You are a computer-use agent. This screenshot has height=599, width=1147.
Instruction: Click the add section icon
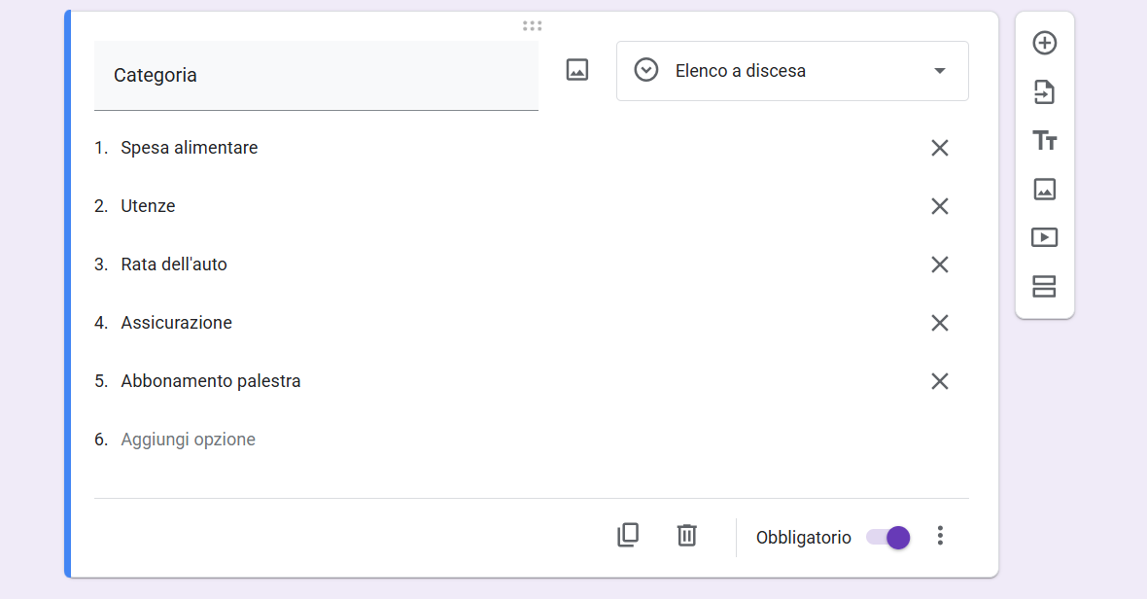pyautogui.click(x=1044, y=286)
